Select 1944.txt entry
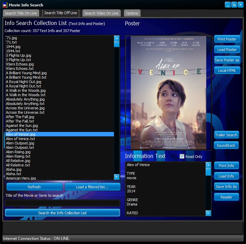The height and width of the screenshot is (244, 246). click(x=60, y=51)
